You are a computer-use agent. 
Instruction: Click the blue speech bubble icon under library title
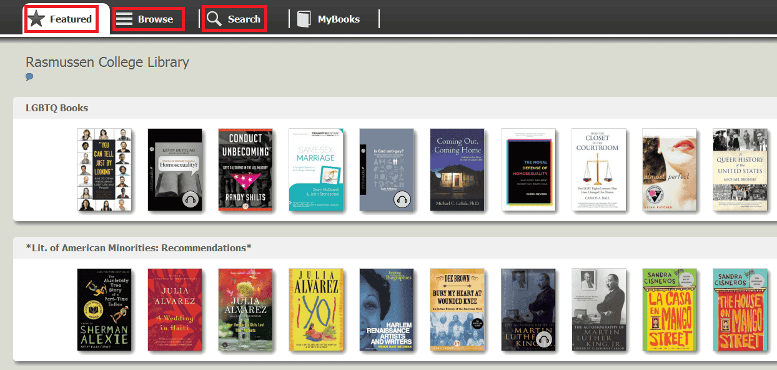(29, 77)
